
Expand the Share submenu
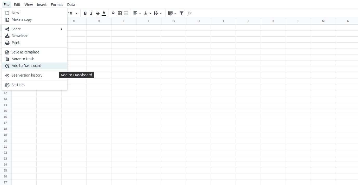[35, 29]
